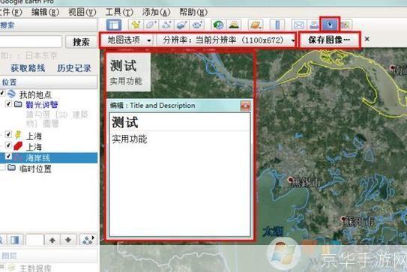Viewport: 407px width, 272px height.
Task: Close the Title and Description editor
Action: tap(245, 106)
